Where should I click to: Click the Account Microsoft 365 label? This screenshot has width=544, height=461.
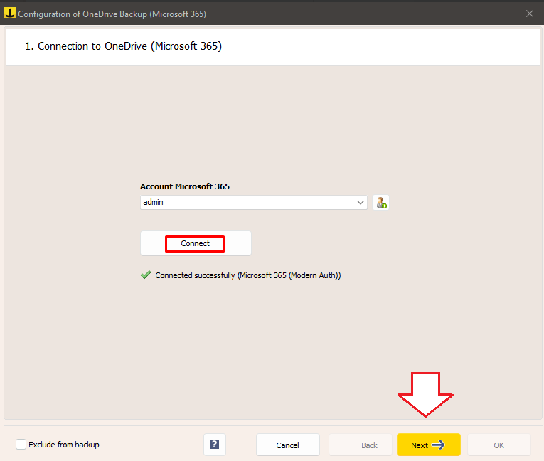[x=185, y=186]
